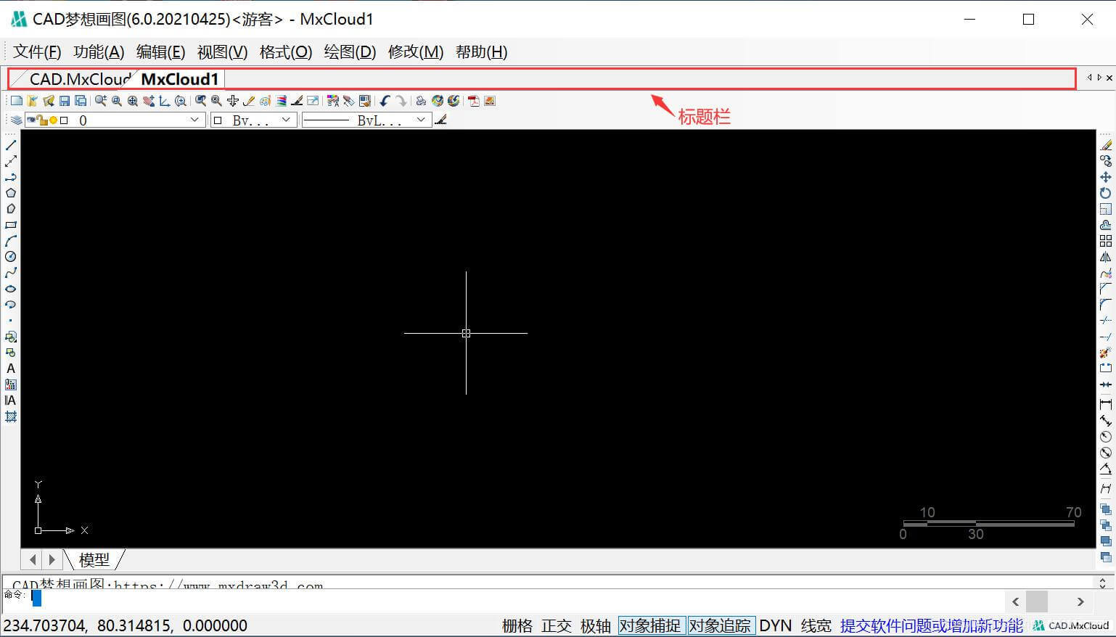Image resolution: width=1116 pixels, height=637 pixels.
Task: Open the 绘图(D) menu
Action: (350, 52)
